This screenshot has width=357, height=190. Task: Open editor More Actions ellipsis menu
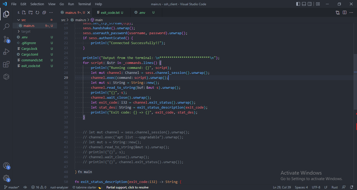(351, 12)
